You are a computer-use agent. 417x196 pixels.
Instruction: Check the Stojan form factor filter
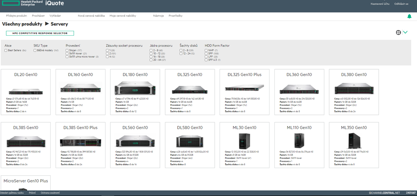[x=67, y=50]
